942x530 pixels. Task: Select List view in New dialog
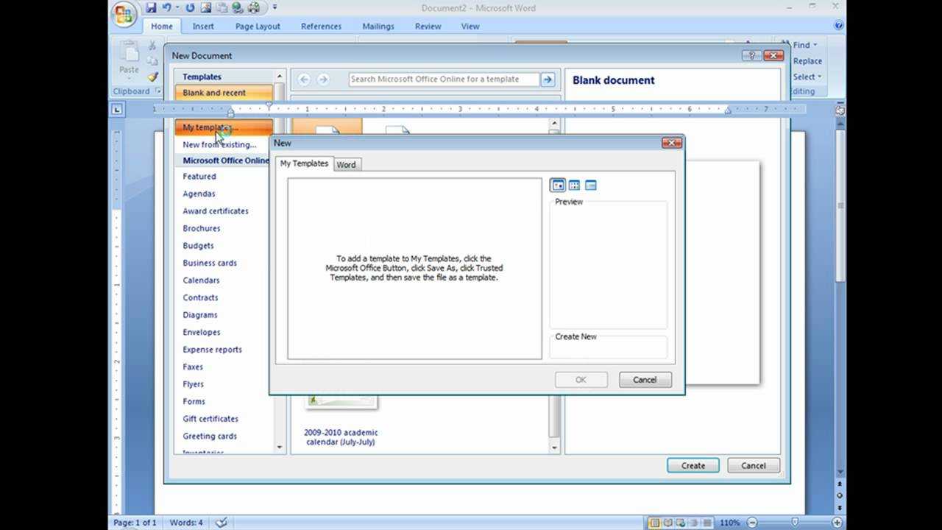coord(574,185)
